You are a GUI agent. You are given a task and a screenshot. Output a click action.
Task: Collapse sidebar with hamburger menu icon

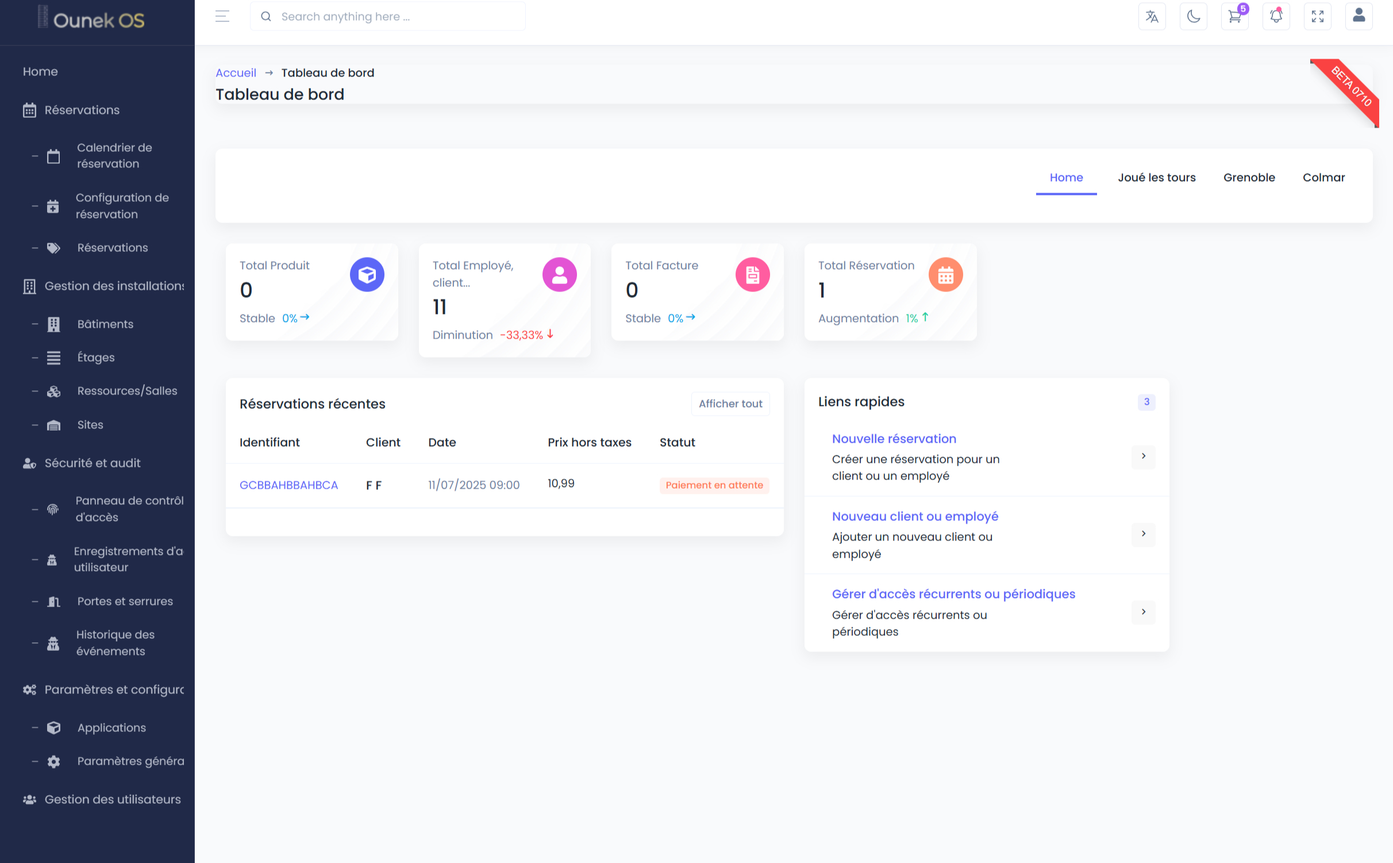click(x=222, y=17)
